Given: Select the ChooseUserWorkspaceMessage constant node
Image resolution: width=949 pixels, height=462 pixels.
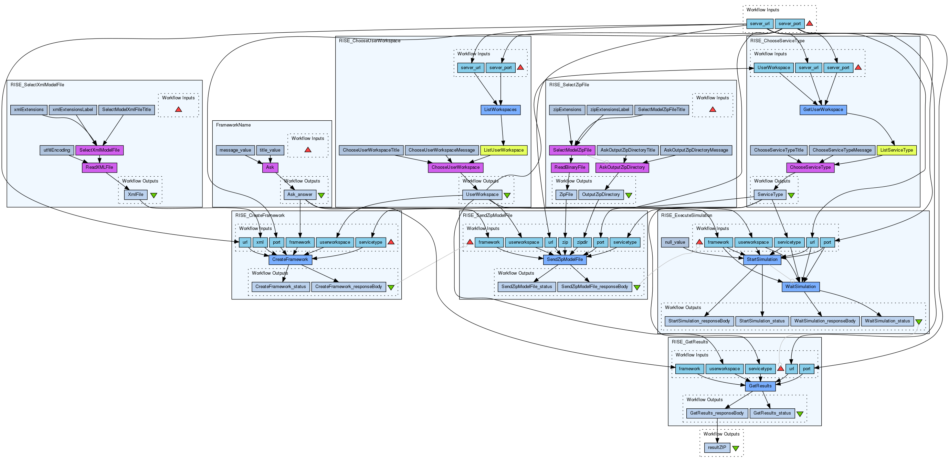Looking at the screenshot, I should pyautogui.click(x=441, y=150).
